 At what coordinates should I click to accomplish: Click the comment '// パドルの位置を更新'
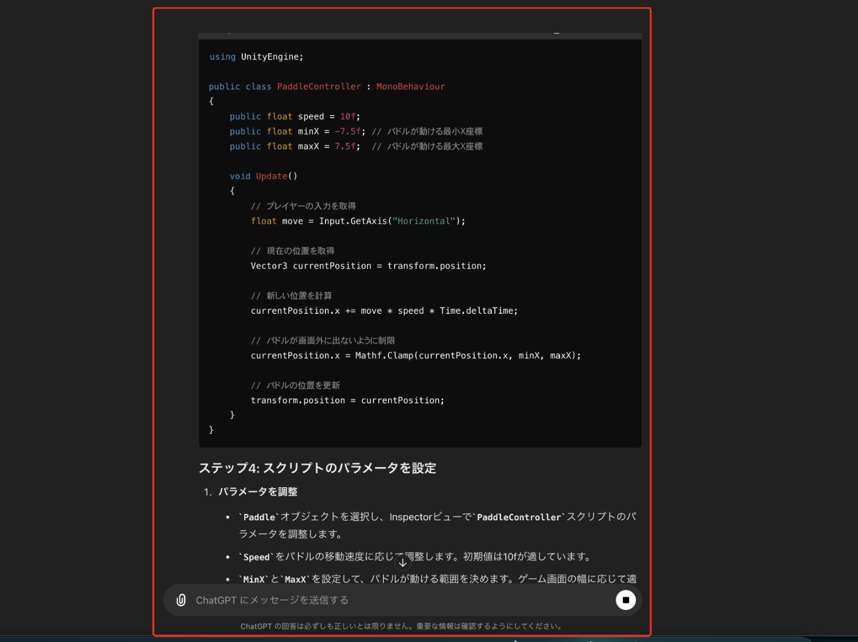click(295, 385)
